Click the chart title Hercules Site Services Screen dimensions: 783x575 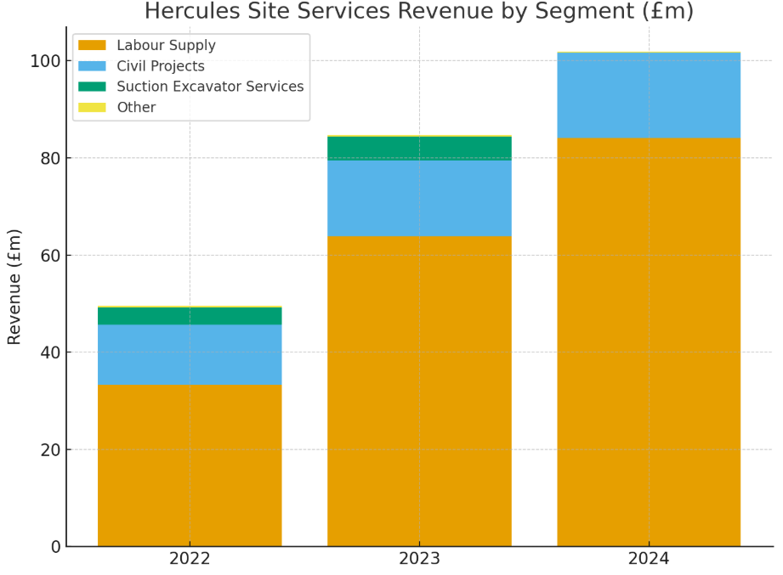[x=418, y=12]
